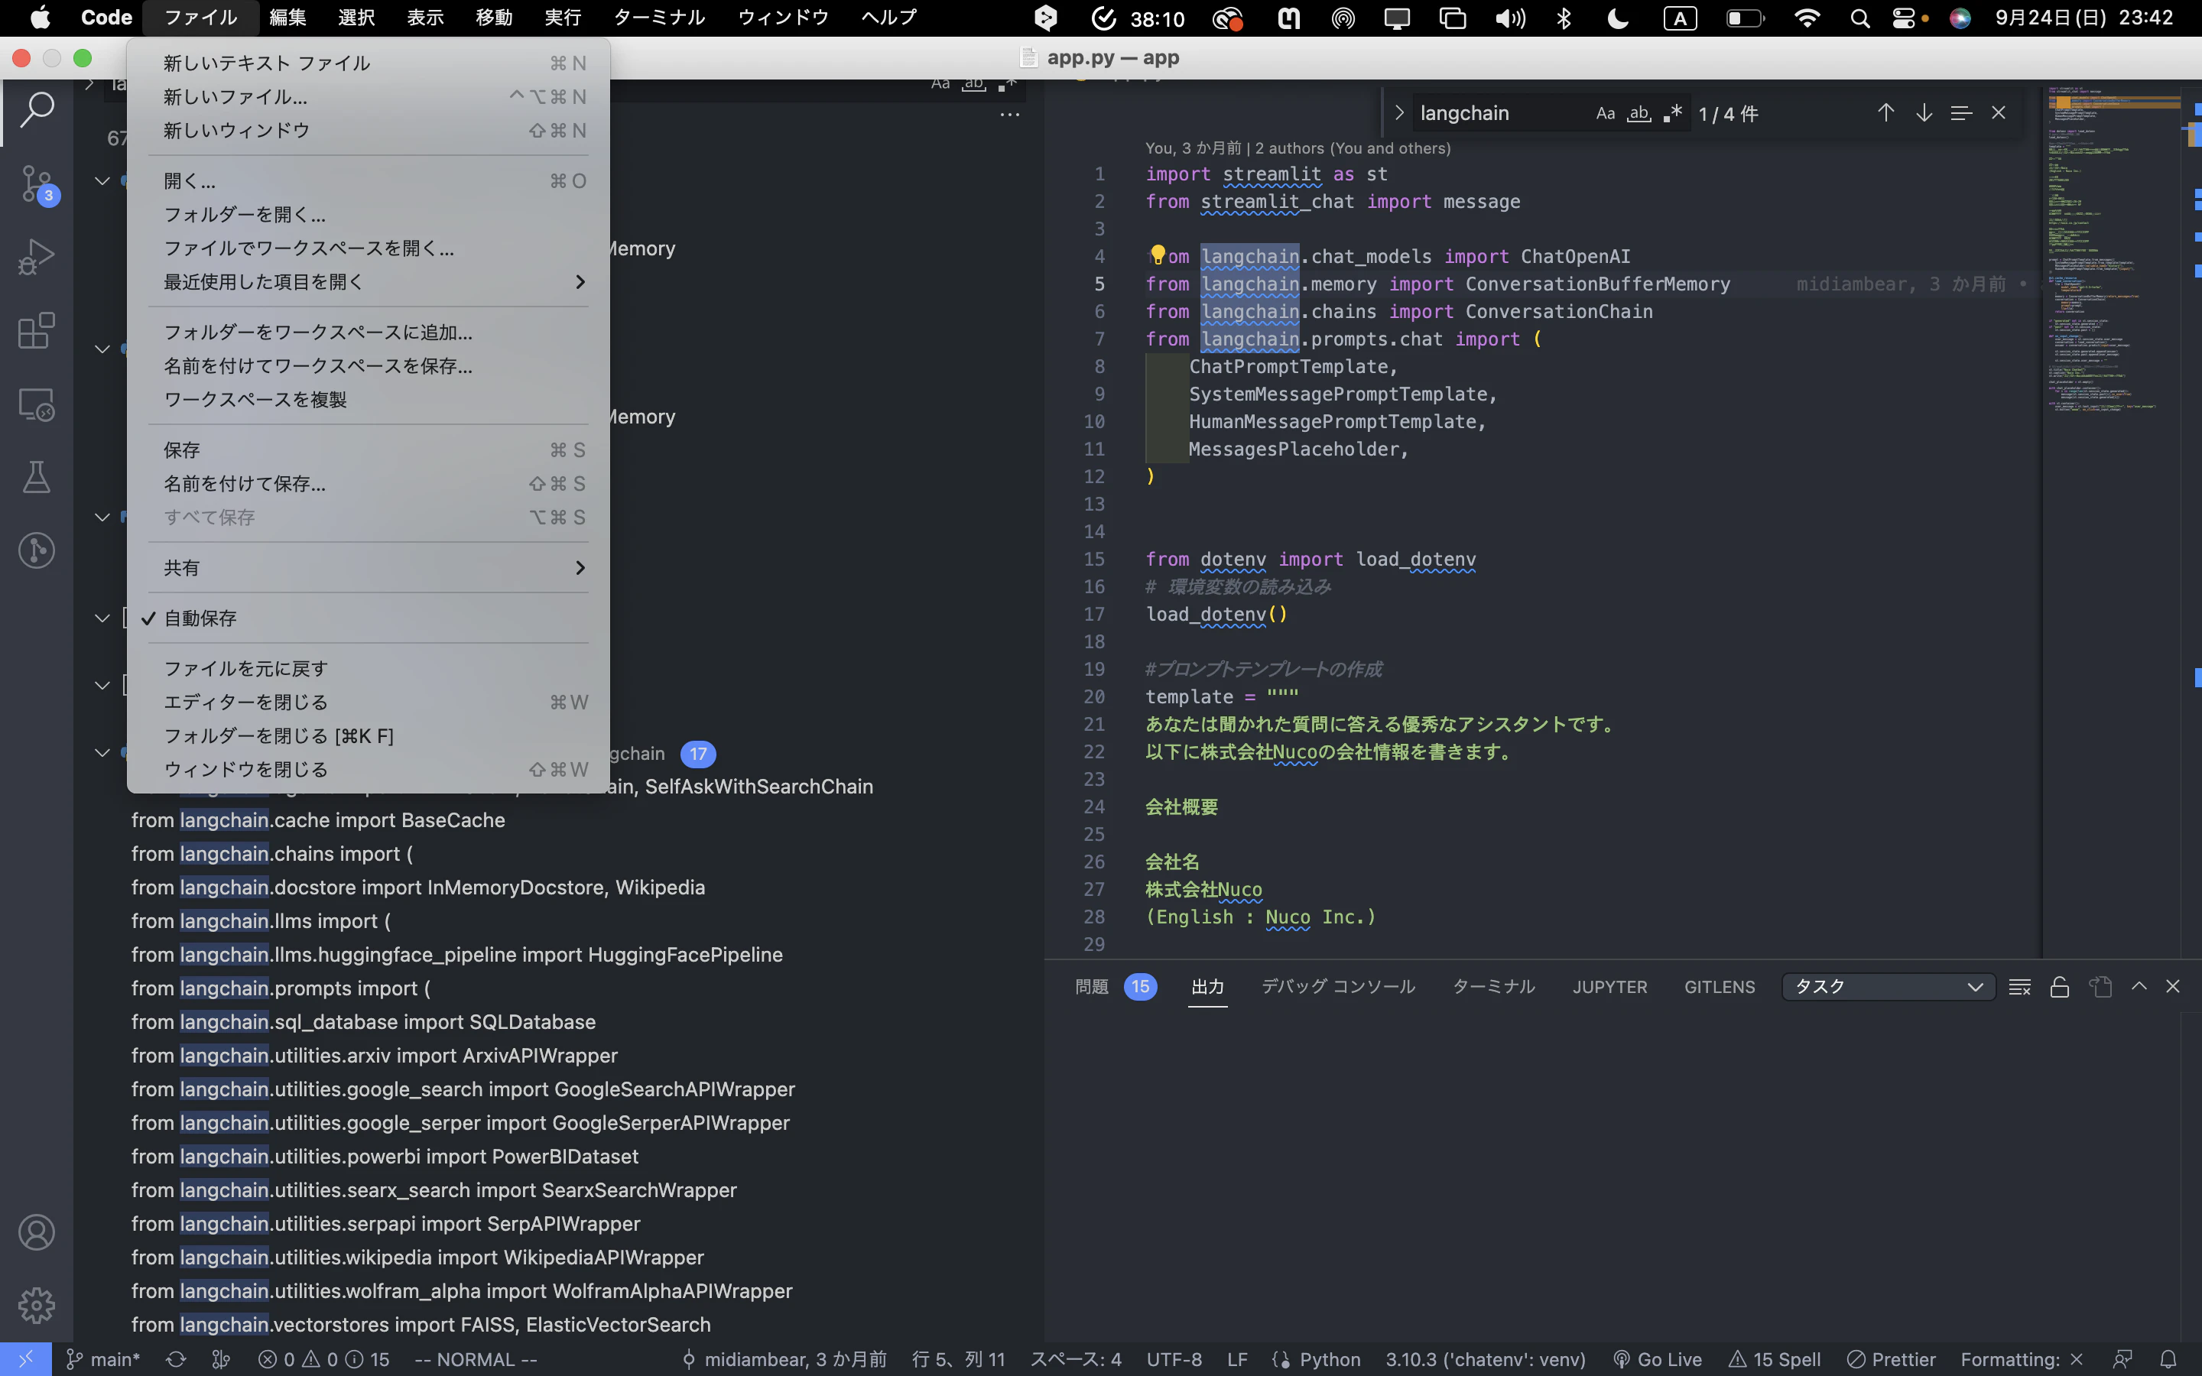Open Accounts menu in activity bar
This screenshot has width=2202, height=1376.
click(37, 1232)
